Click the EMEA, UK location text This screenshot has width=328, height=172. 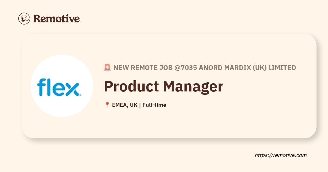pyautogui.click(x=125, y=105)
